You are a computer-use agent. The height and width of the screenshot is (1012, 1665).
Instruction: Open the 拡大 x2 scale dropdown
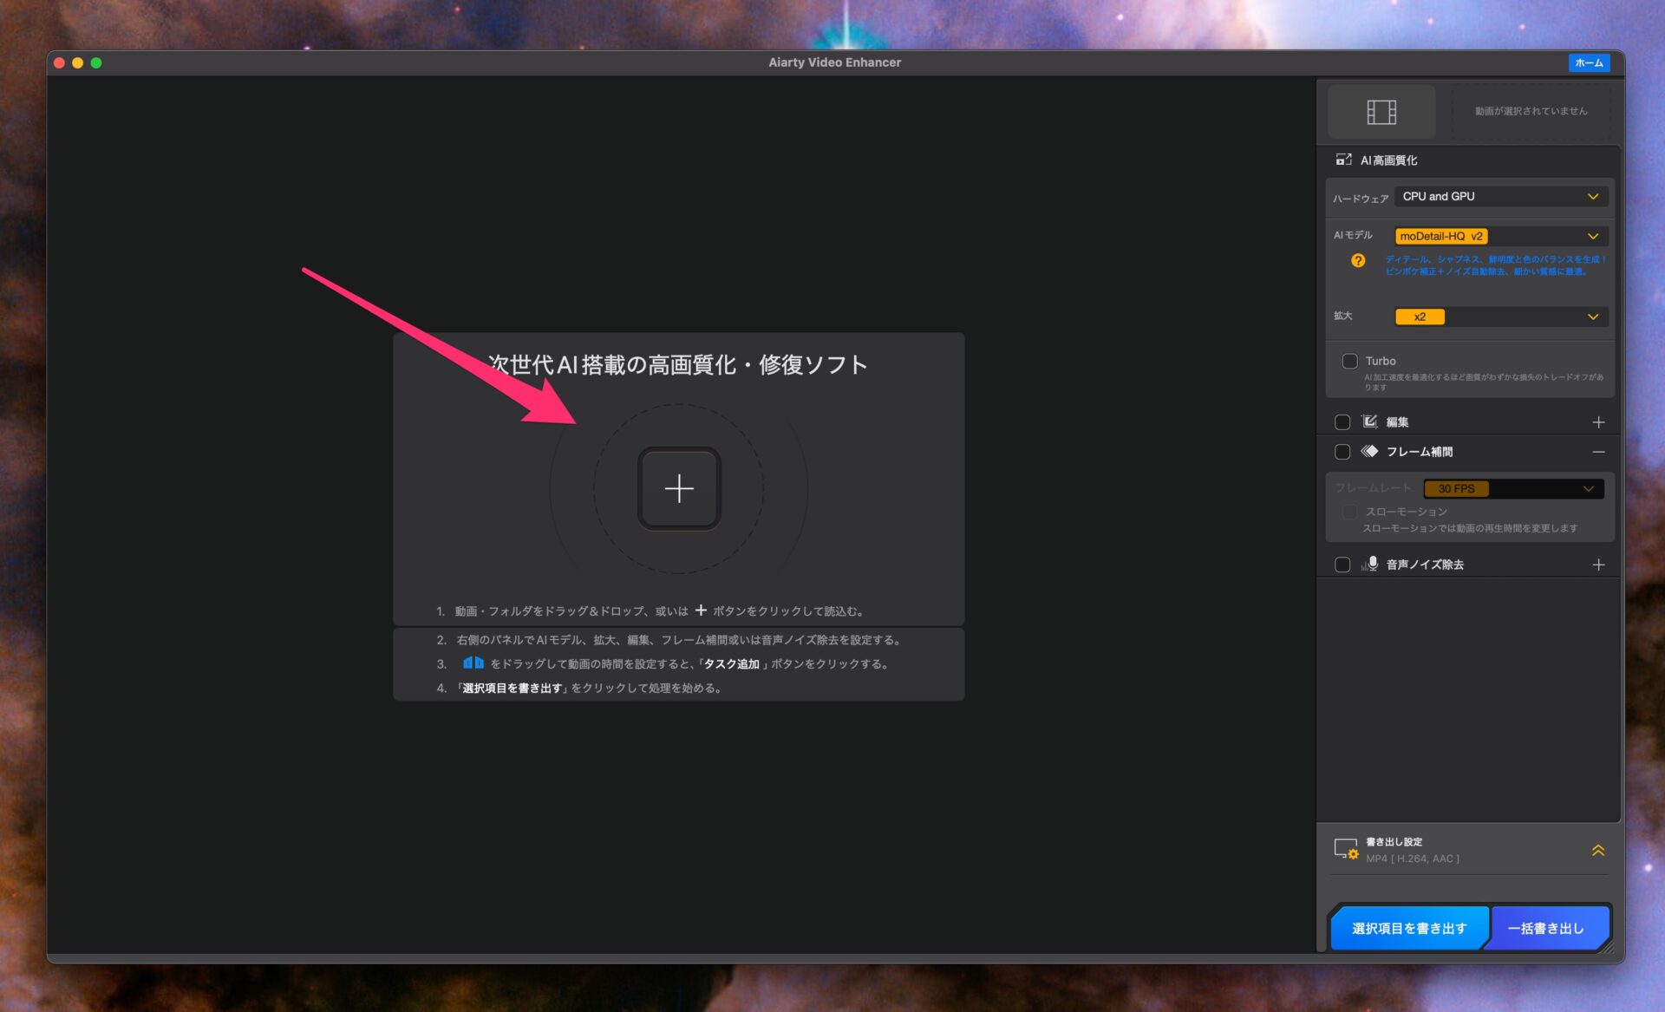1501,317
